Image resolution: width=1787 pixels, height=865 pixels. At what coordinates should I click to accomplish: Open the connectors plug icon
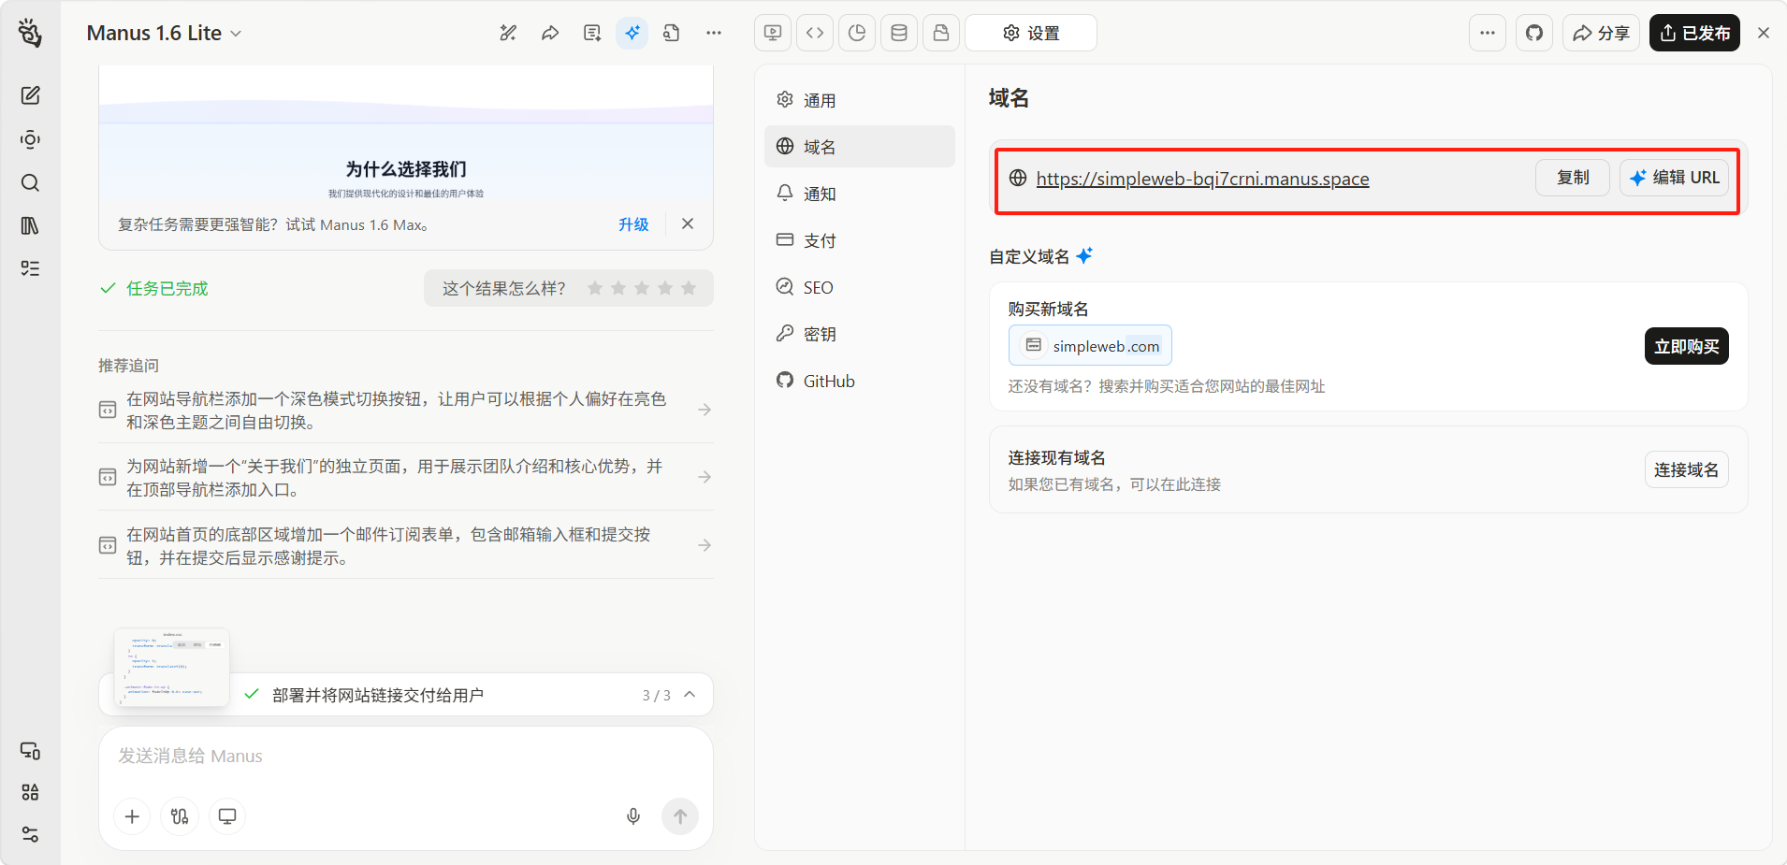click(x=180, y=816)
